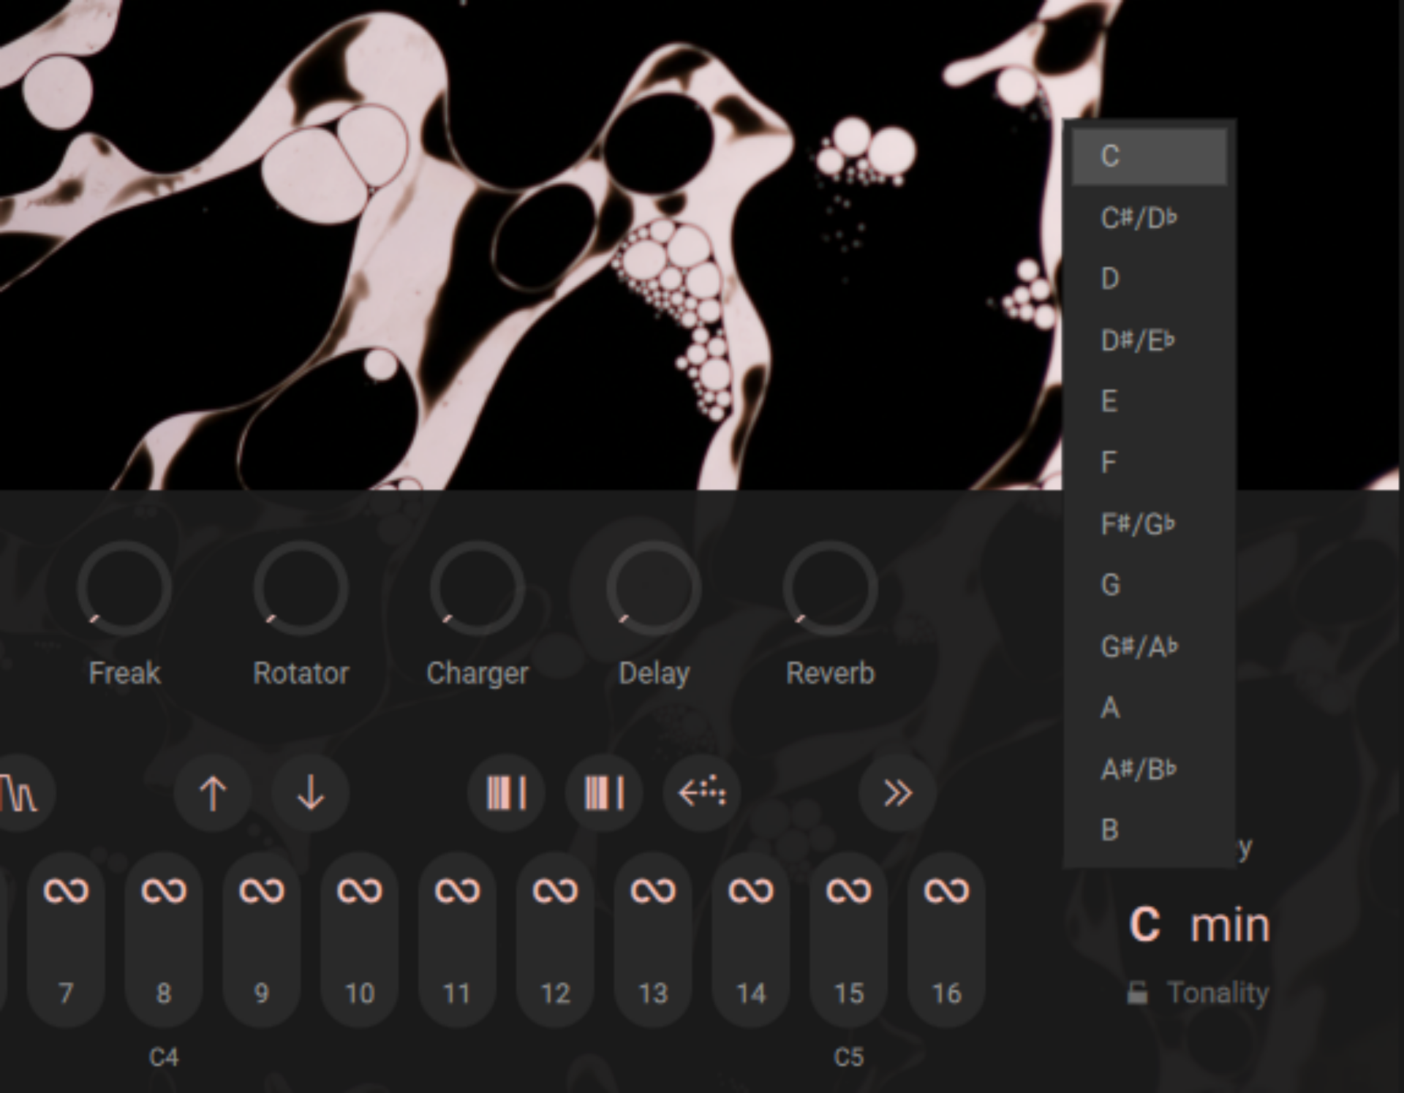Click the infinity key numbered 11
The height and width of the screenshot is (1093, 1404).
click(x=458, y=940)
